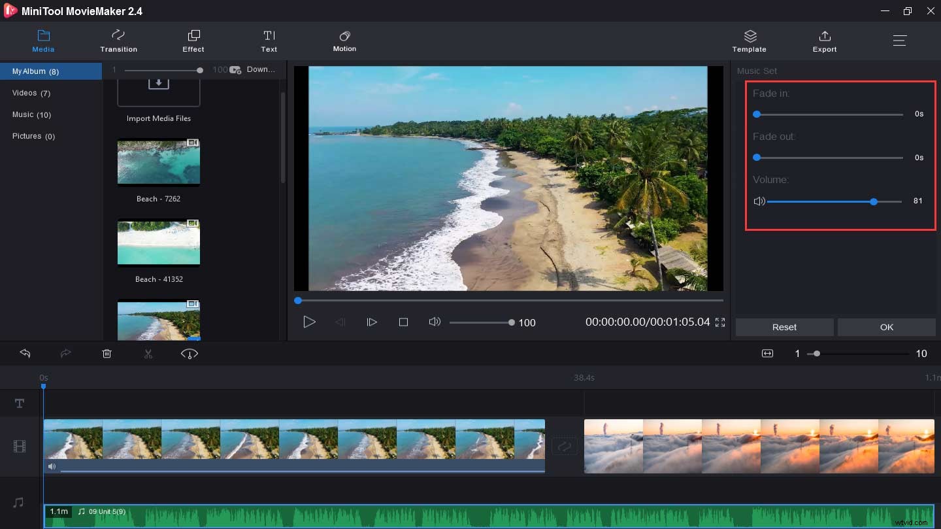Mute the beach clip's track audio
This screenshot has width=941, height=529.
(x=52, y=466)
